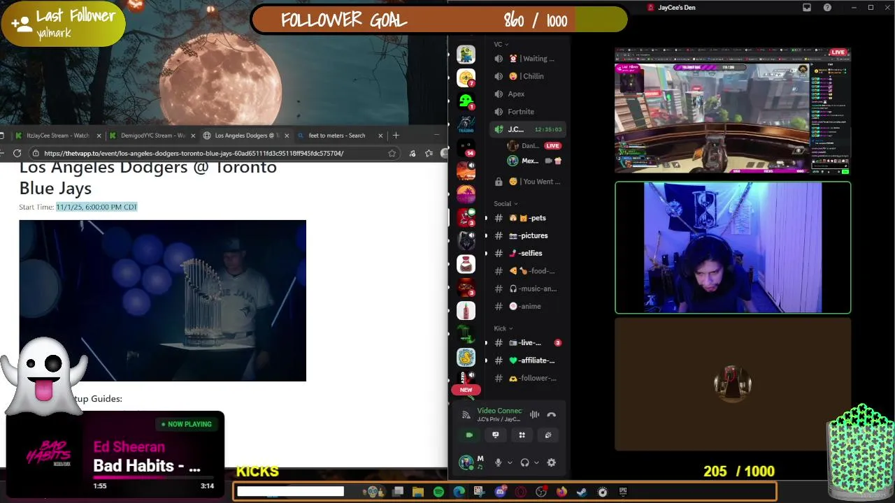The image size is (895, 503).
Task: Open Discord soundboard button
Action: point(548,435)
